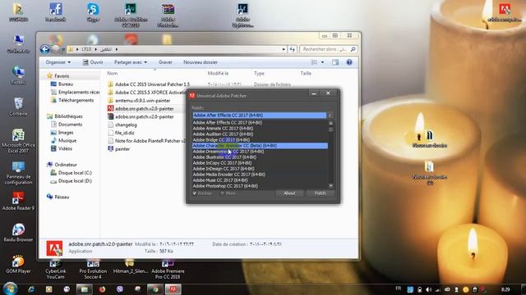The image size is (526, 295).
Task: Open the Organiser menu in Explorer
Action: (58, 62)
